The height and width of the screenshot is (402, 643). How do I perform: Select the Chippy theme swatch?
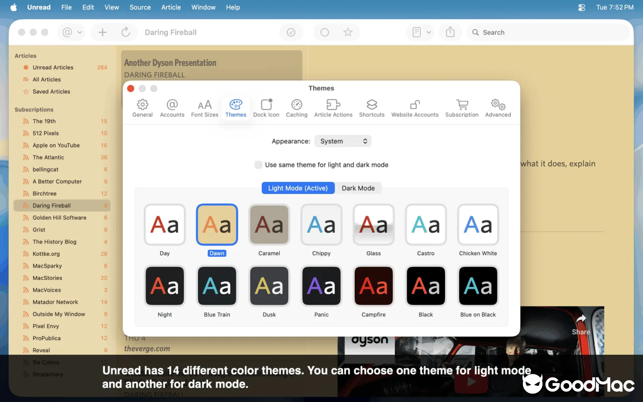tap(321, 224)
